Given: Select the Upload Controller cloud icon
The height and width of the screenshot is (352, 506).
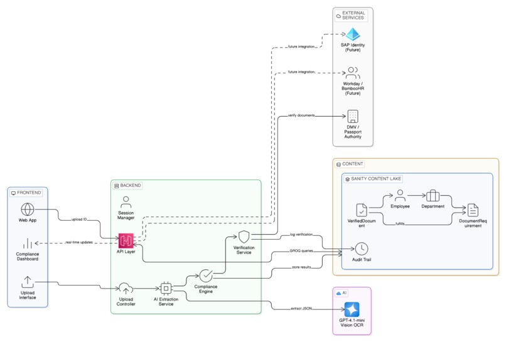Looking at the screenshot, I should coord(126,289).
